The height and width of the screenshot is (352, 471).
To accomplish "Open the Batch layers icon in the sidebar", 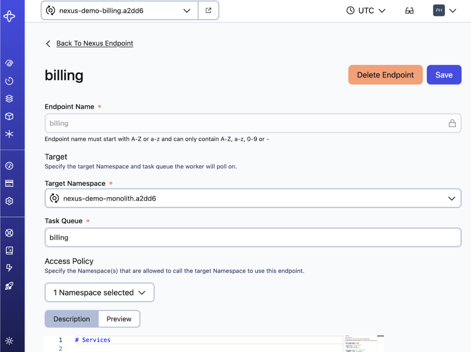I will (x=9, y=99).
